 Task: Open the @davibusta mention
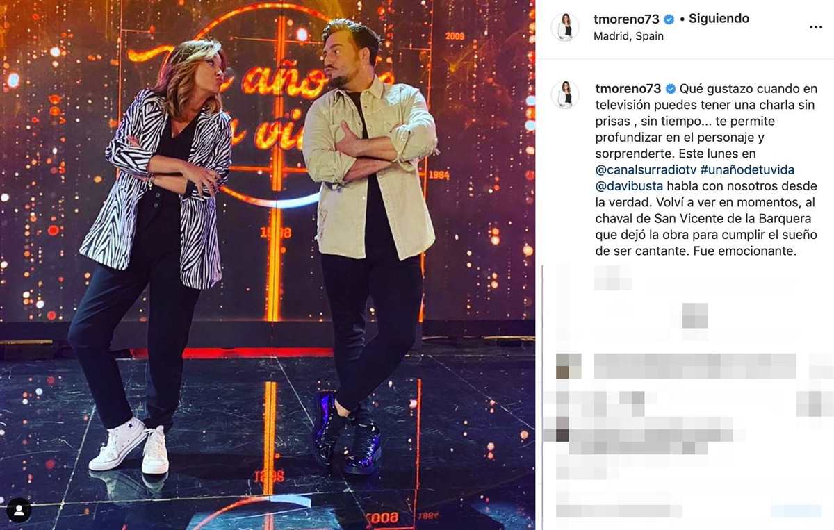[x=629, y=186]
